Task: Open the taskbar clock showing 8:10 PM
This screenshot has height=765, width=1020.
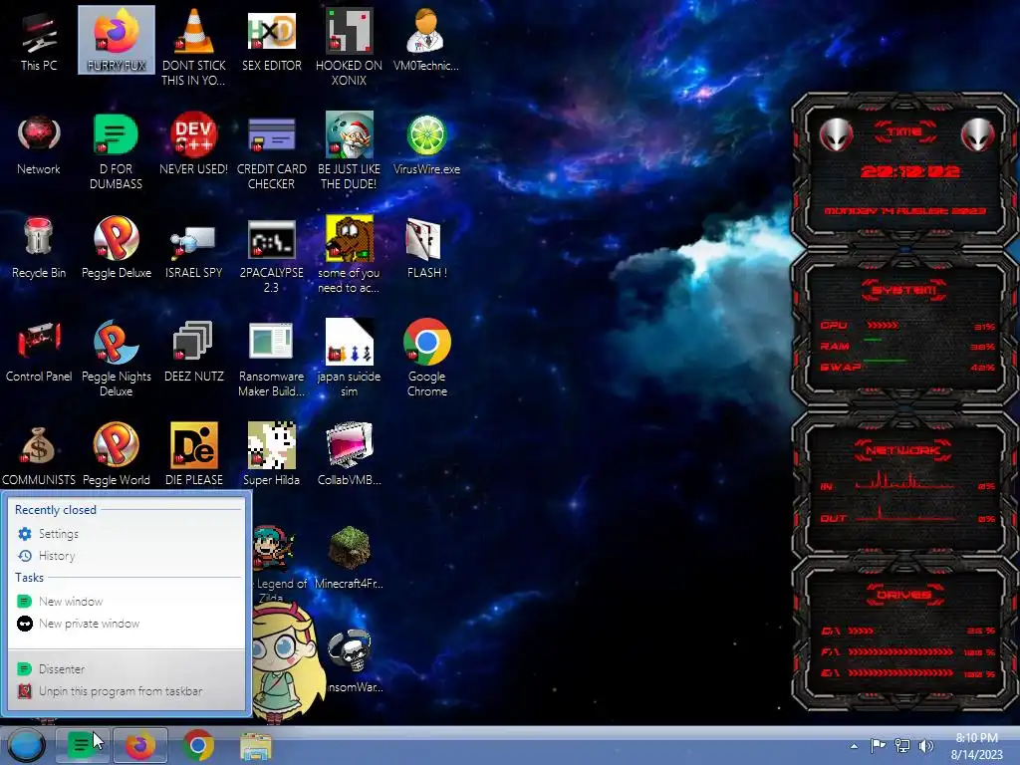Action: [x=976, y=746]
